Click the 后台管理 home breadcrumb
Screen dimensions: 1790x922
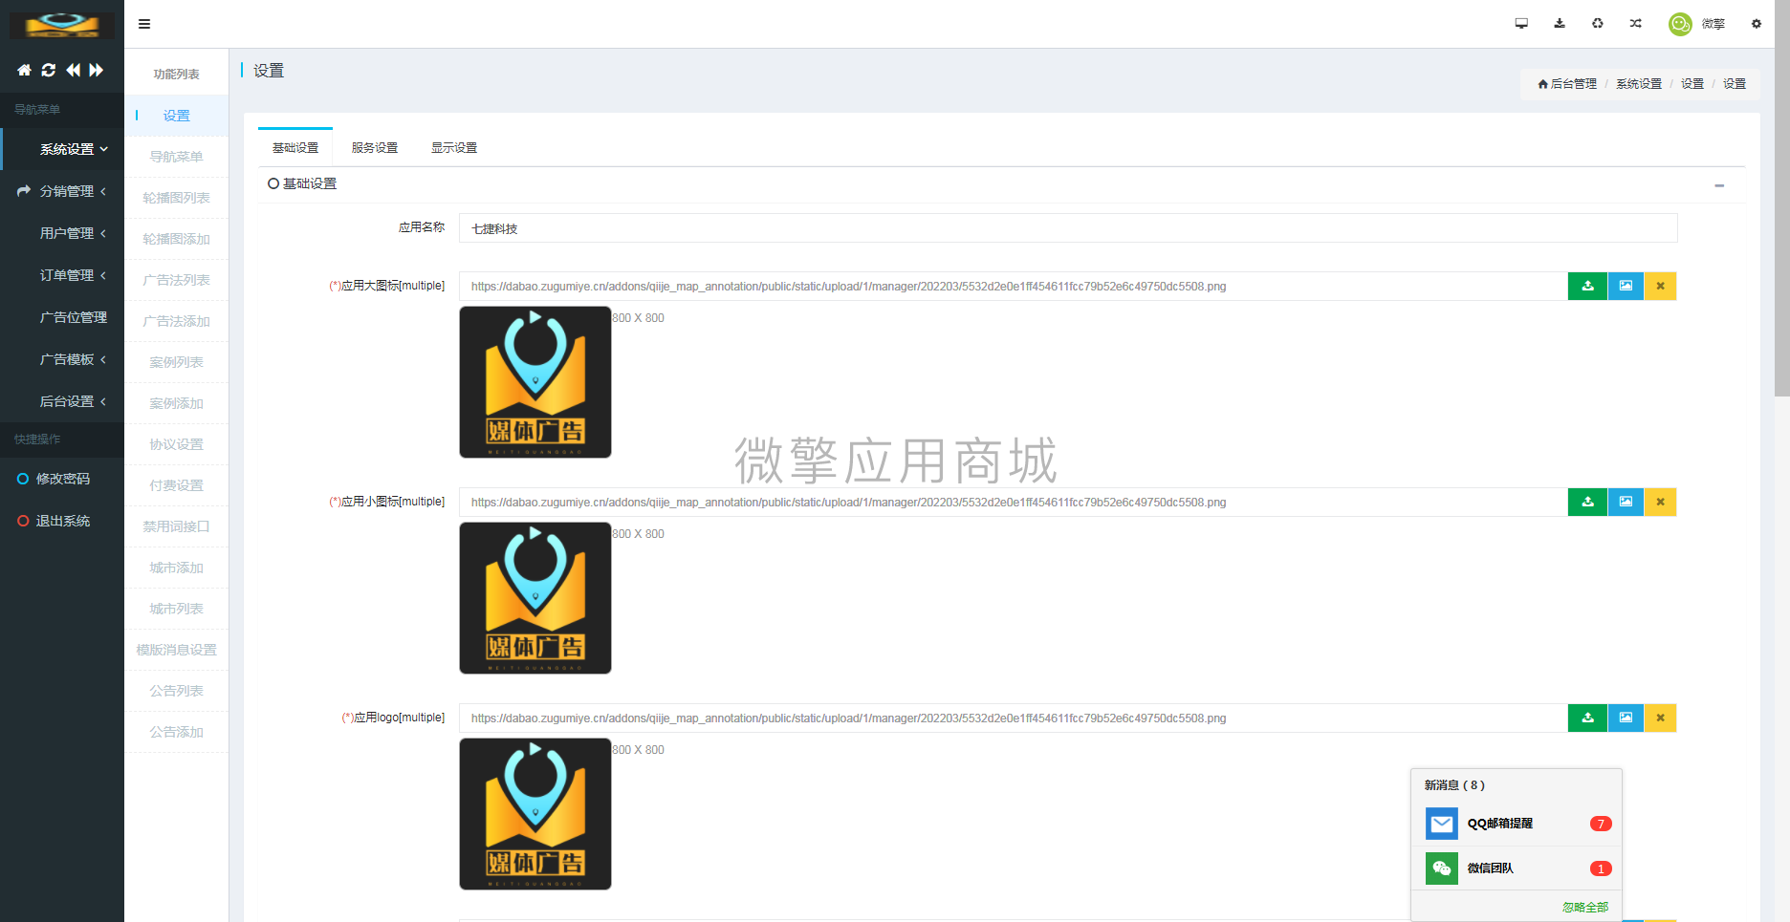pyautogui.click(x=1567, y=84)
